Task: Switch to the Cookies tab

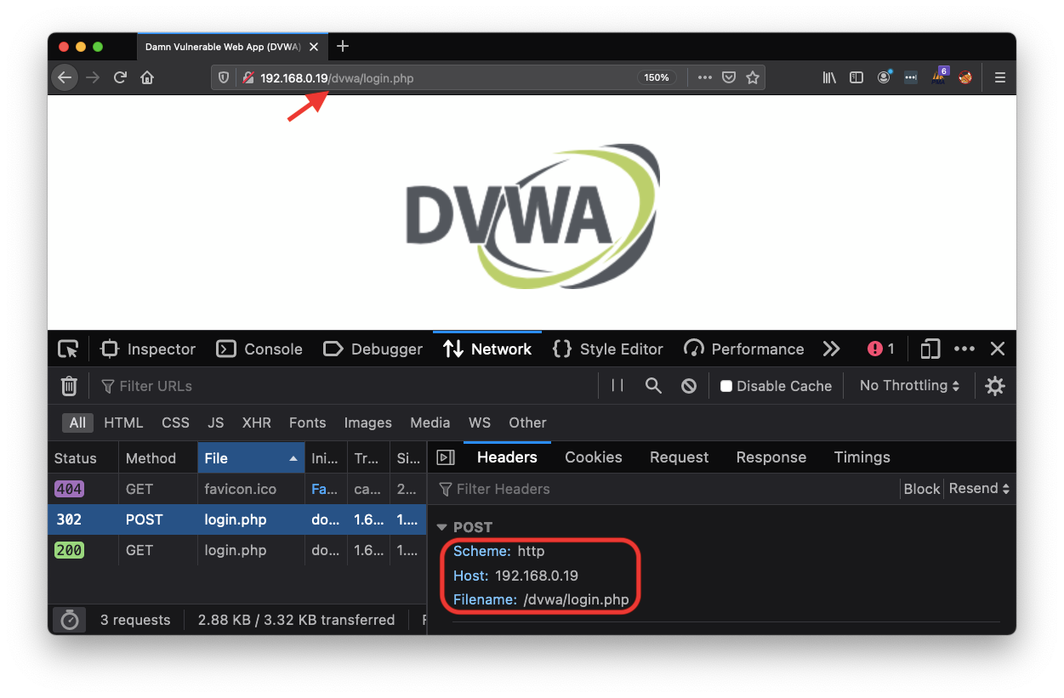Action: 593,457
